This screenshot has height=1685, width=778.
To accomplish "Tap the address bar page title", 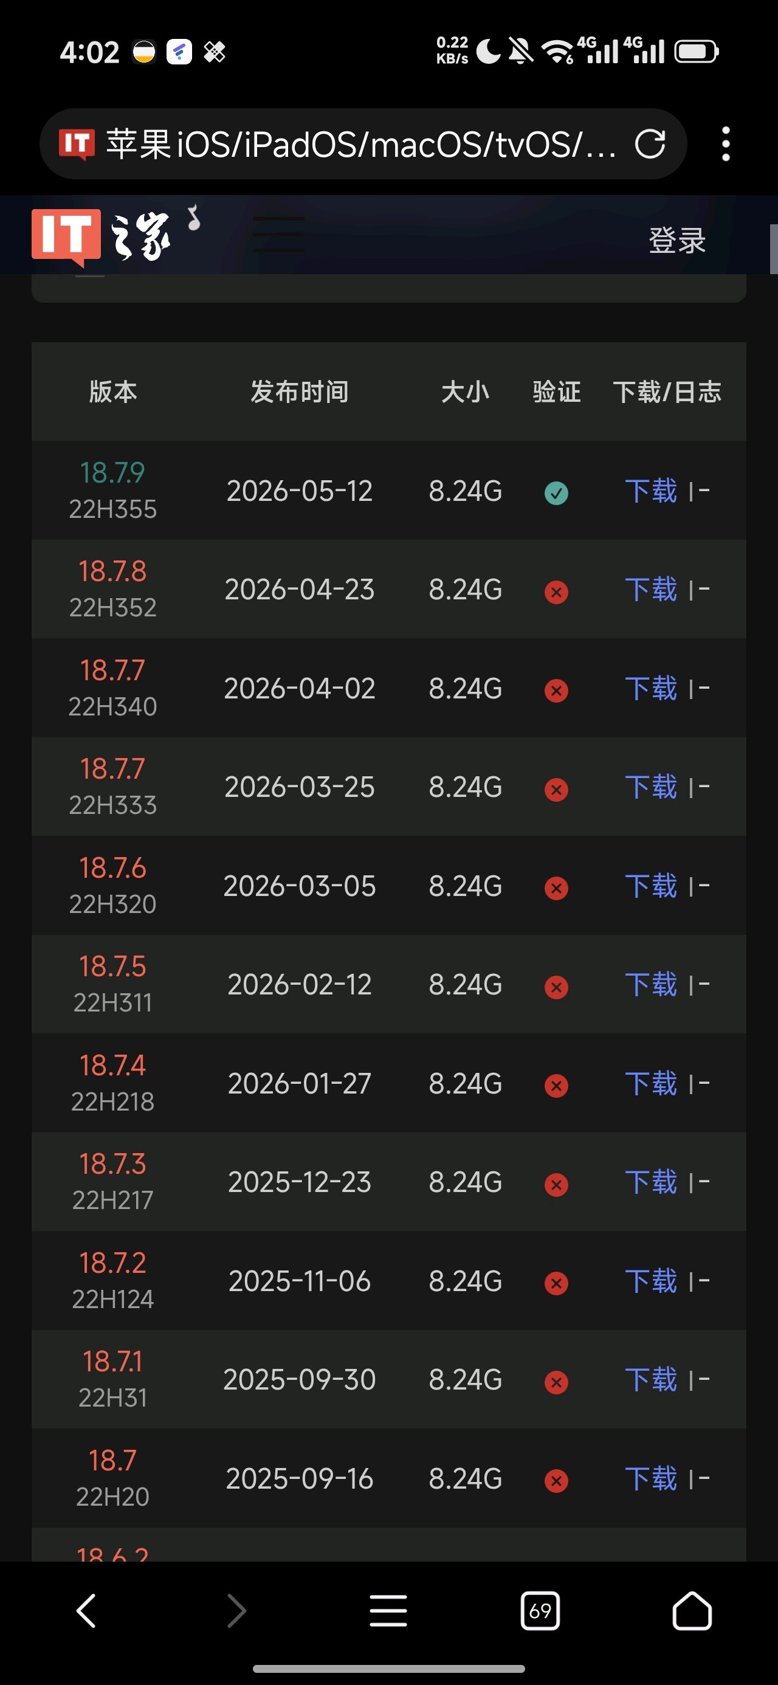I will pos(361,144).
